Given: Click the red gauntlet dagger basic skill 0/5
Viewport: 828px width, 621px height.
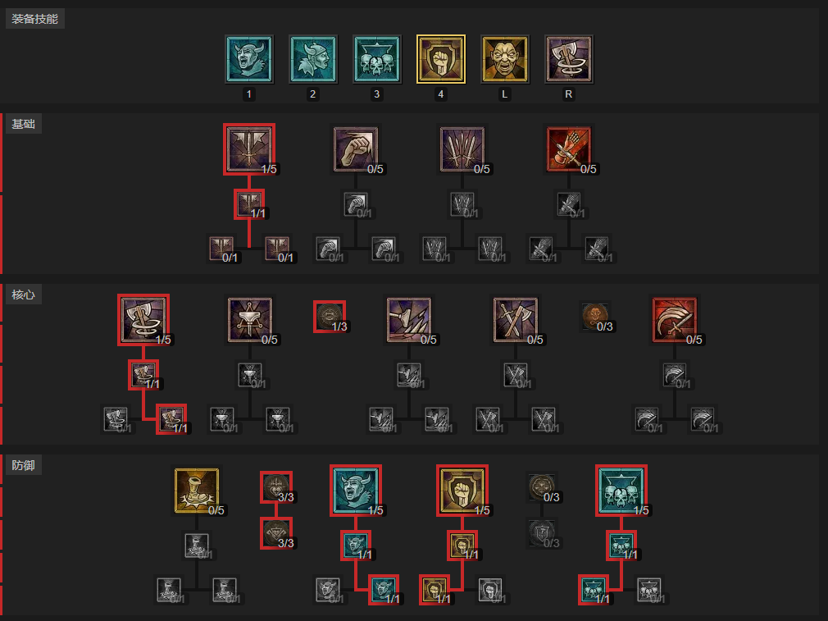Looking at the screenshot, I should [x=569, y=149].
